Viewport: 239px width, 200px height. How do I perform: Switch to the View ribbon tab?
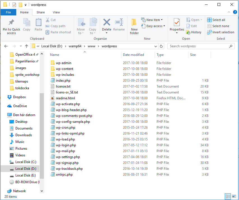click(56, 12)
